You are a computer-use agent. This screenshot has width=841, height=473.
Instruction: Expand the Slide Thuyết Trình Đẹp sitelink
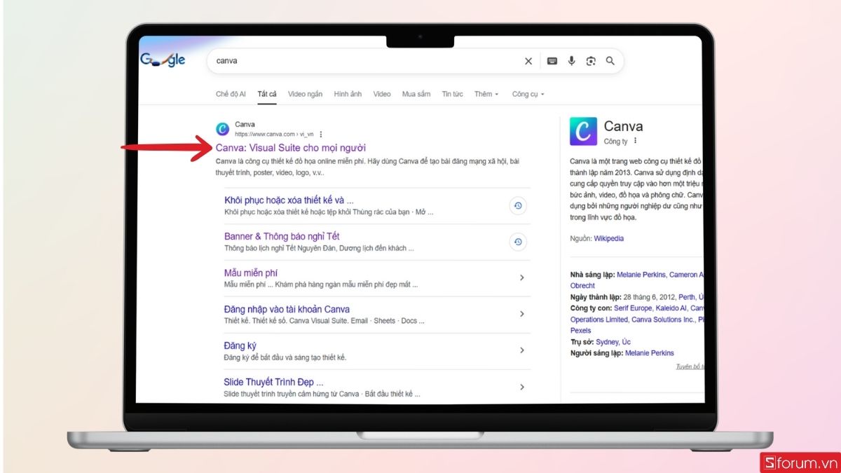click(x=522, y=386)
